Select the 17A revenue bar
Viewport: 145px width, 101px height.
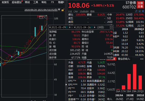[123, 87]
